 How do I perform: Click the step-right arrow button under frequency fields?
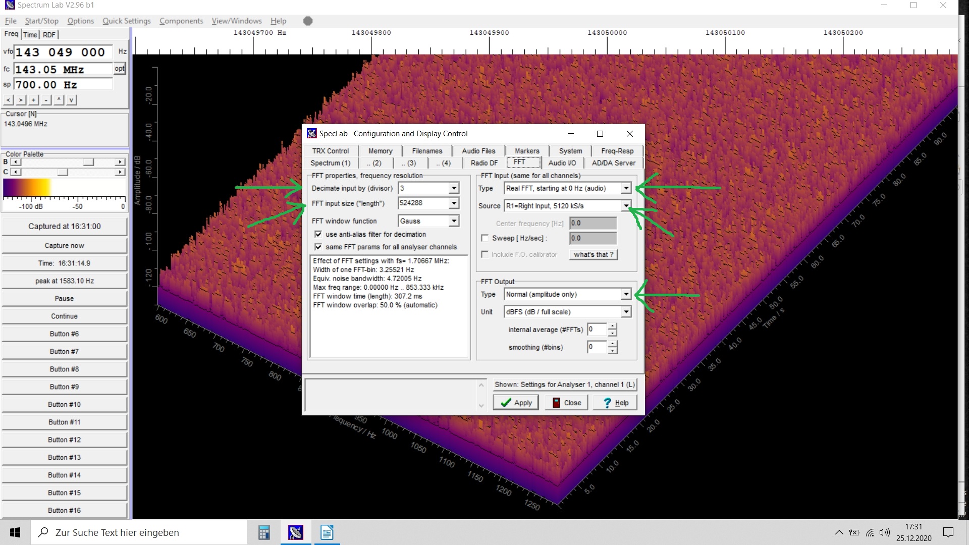click(21, 100)
